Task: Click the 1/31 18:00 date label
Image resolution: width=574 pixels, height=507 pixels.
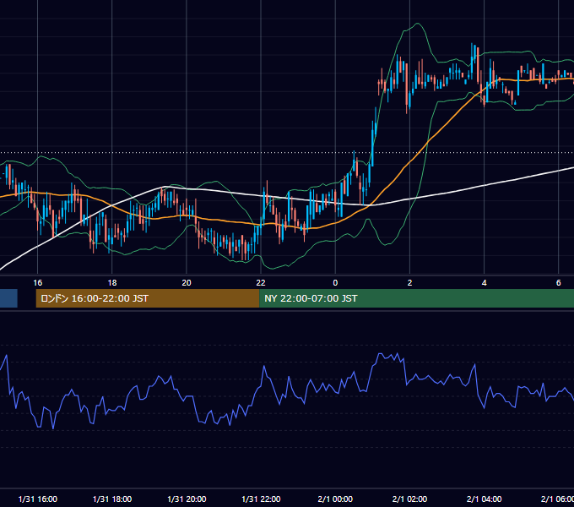Action: pos(112,499)
